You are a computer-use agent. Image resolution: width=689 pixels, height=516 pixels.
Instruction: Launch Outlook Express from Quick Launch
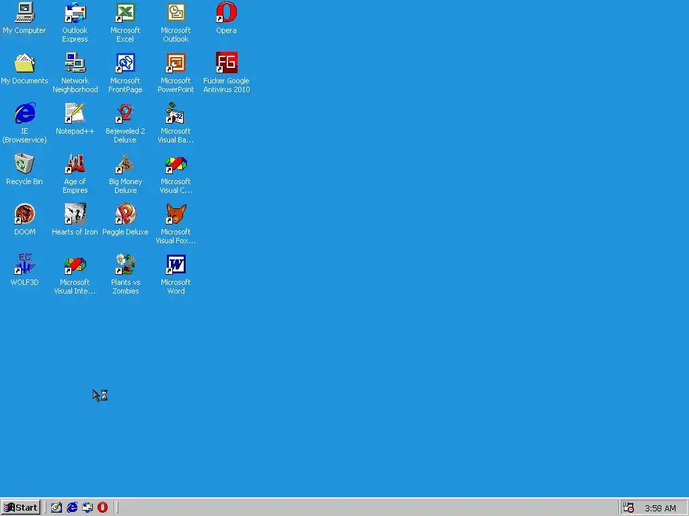tap(87, 507)
